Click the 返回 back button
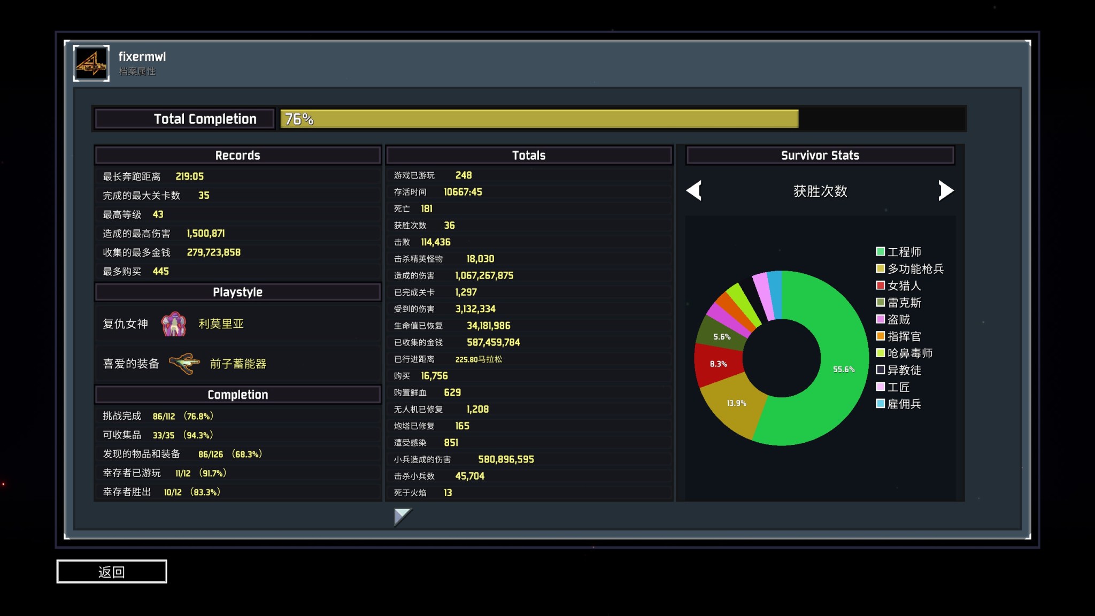Viewport: 1095px width, 616px height. pyautogui.click(x=112, y=572)
